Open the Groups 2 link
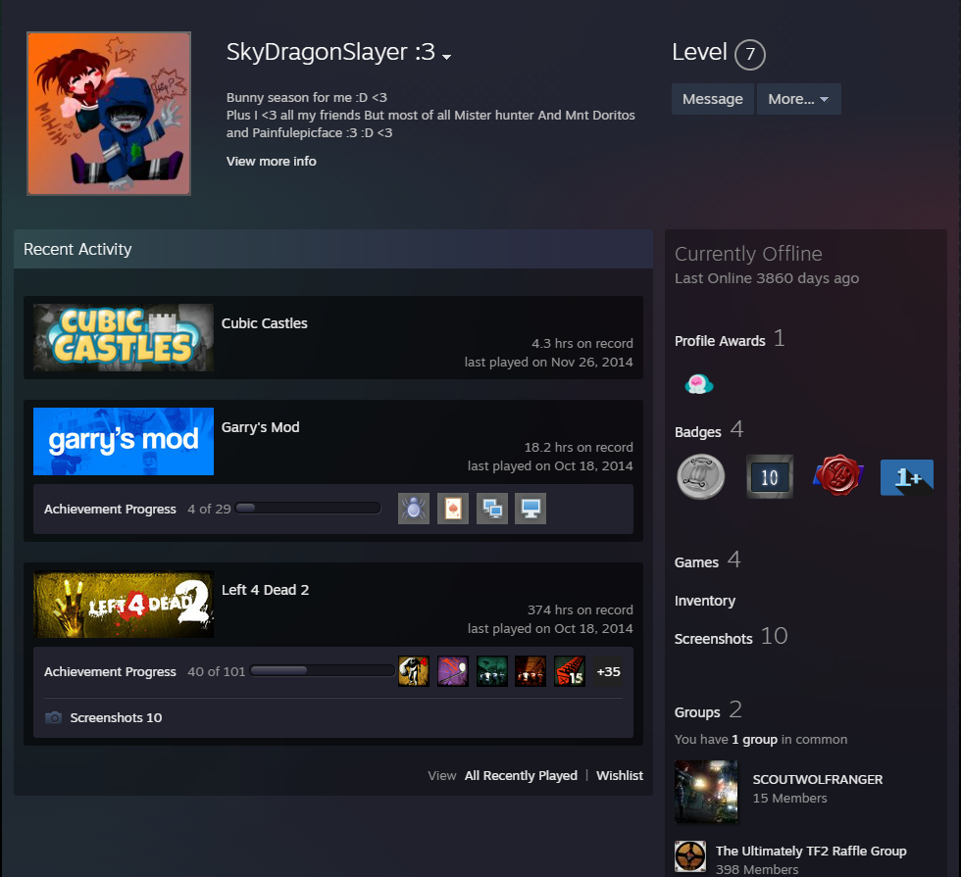Viewport: 961px width, 877px height. coord(708,711)
